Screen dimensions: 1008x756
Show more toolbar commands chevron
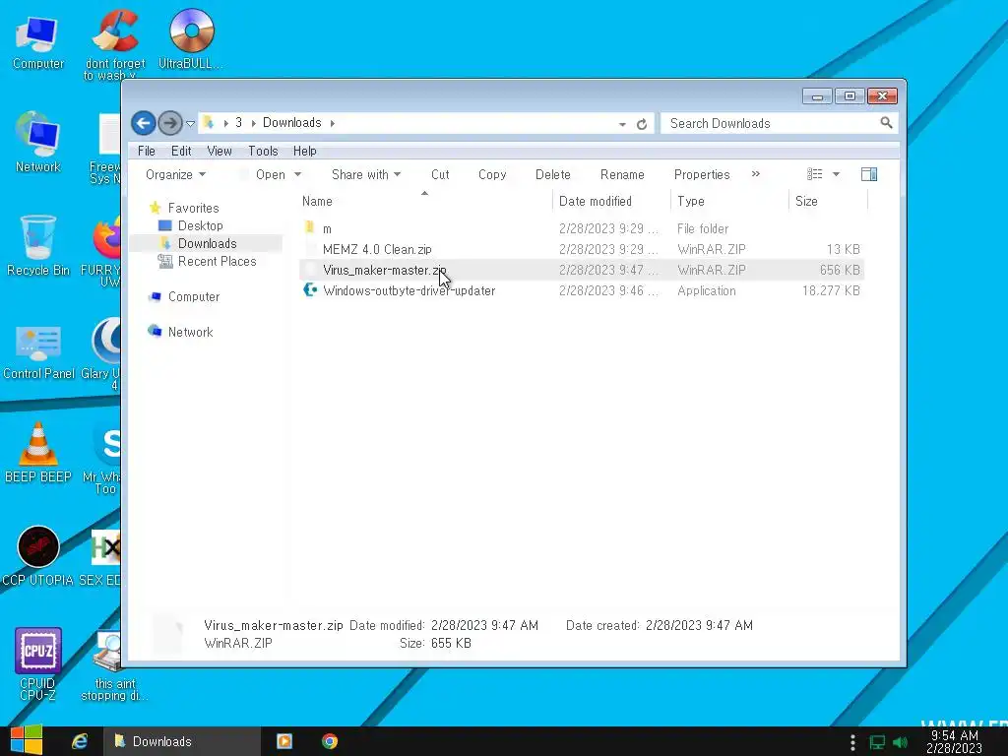(x=756, y=174)
